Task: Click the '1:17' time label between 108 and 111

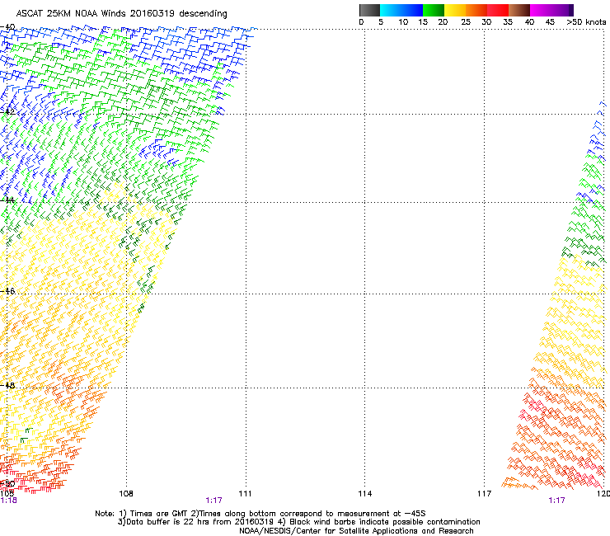Action: click(x=214, y=501)
